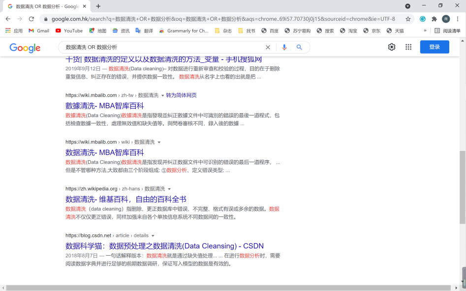Open the 苏宁易购 bookmark

click(297, 30)
